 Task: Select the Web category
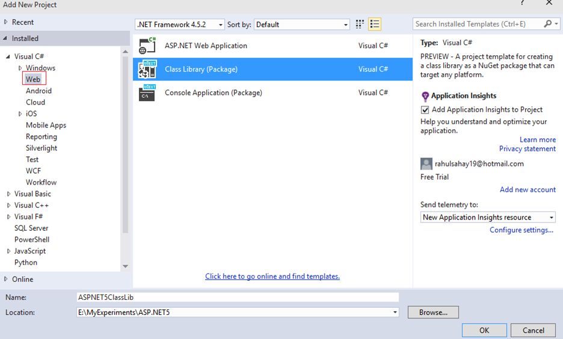(x=33, y=79)
